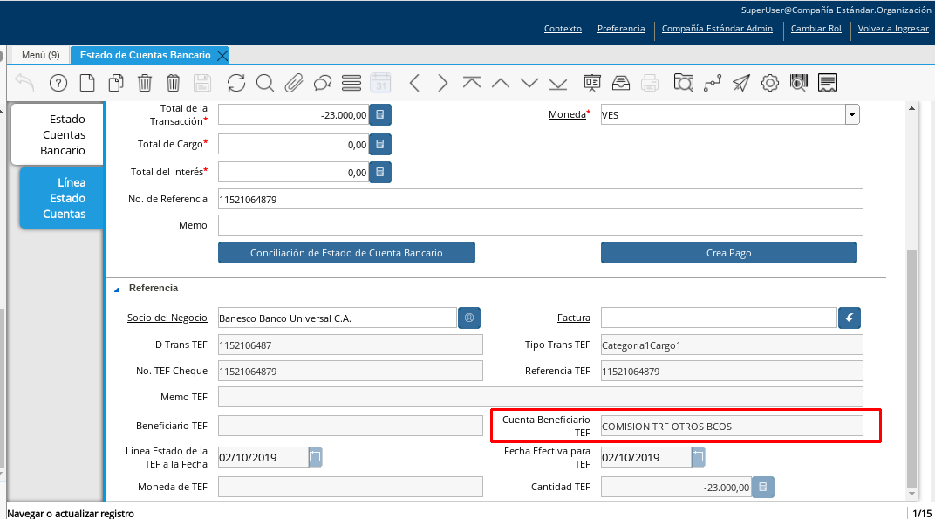
Task: Click the vertical scrollbar of the form
Action: point(911,366)
